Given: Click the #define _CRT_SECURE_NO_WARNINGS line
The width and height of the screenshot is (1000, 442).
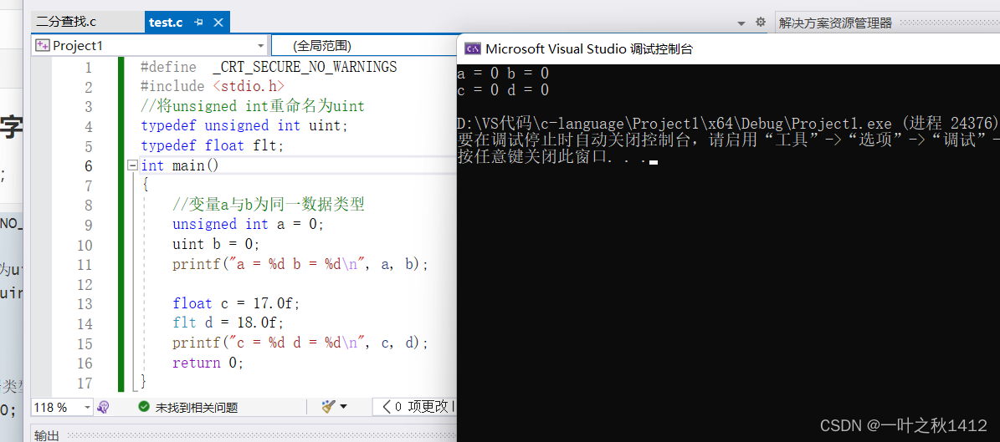Looking at the screenshot, I should pyautogui.click(x=269, y=67).
